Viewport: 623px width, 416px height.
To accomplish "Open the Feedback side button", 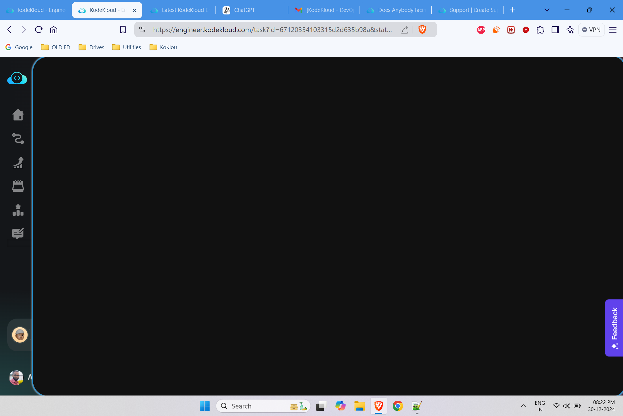I will [x=614, y=328].
